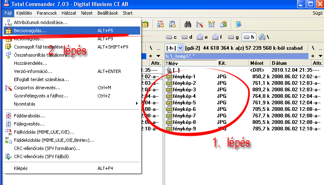Screen dimensions: 324x185
Task: Open the Fájl menu
Action: click(x=8, y=13)
